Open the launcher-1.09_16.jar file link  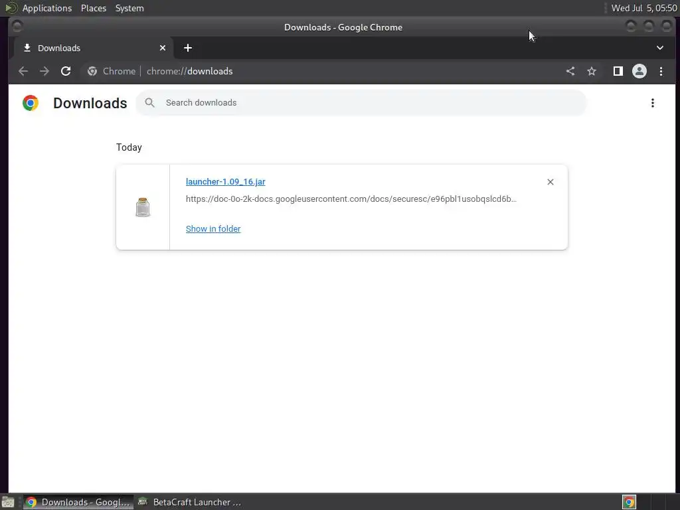[226, 182]
